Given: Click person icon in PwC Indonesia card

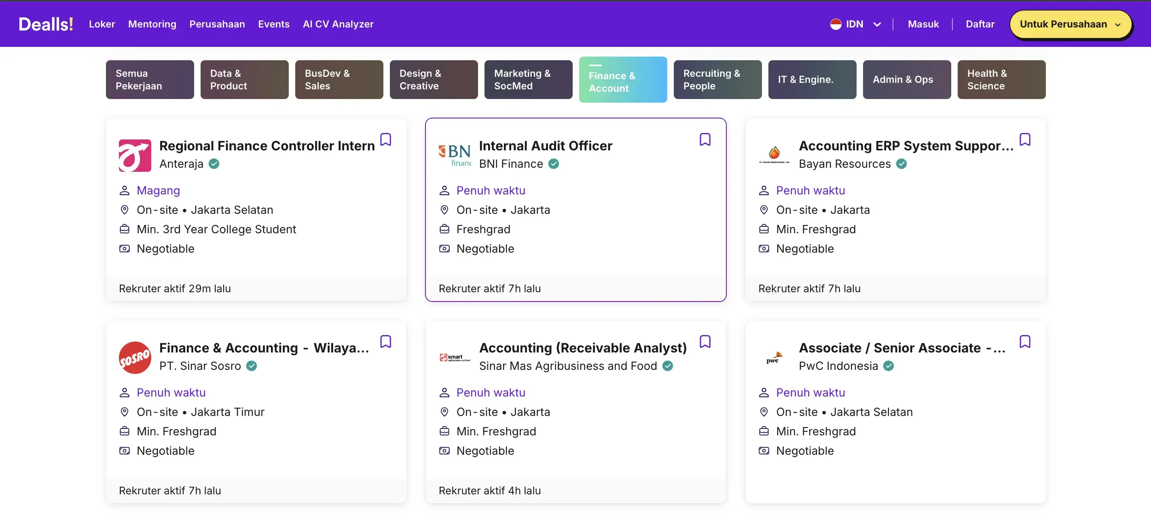Looking at the screenshot, I should [x=764, y=392].
